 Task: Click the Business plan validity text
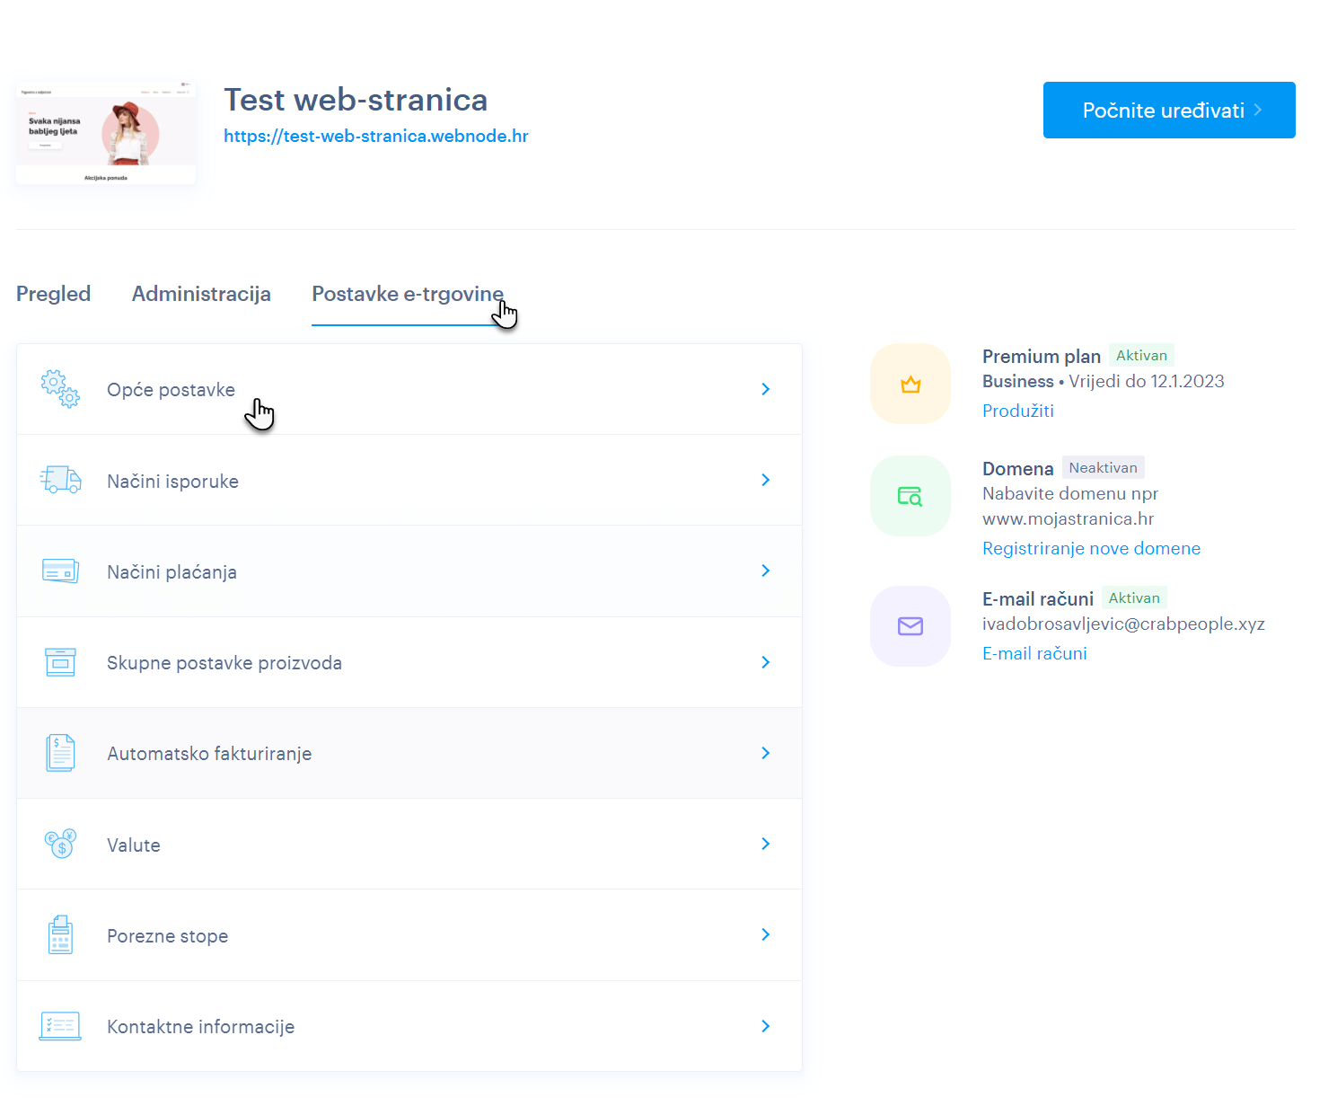pyautogui.click(x=1104, y=381)
